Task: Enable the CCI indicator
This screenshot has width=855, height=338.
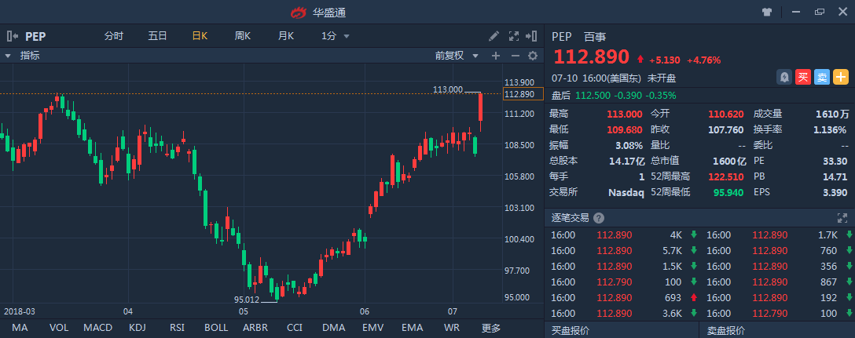Action: coord(295,328)
